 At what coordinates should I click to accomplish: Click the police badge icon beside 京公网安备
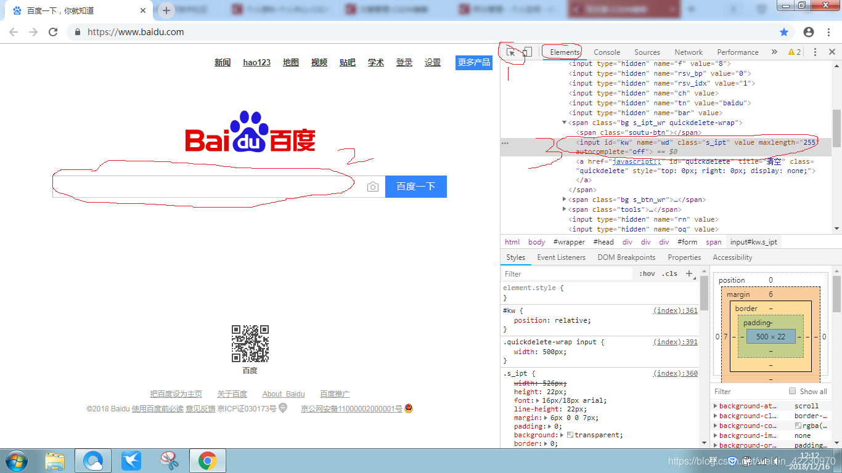pos(409,408)
